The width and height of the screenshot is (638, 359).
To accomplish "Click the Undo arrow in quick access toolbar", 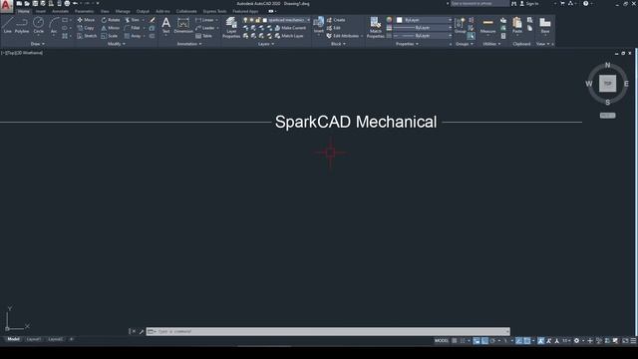I will point(75,3).
